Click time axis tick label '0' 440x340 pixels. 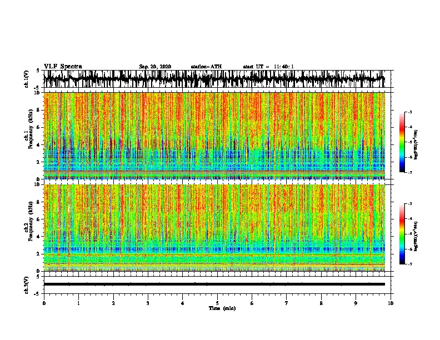pyautogui.click(x=44, y=303)
